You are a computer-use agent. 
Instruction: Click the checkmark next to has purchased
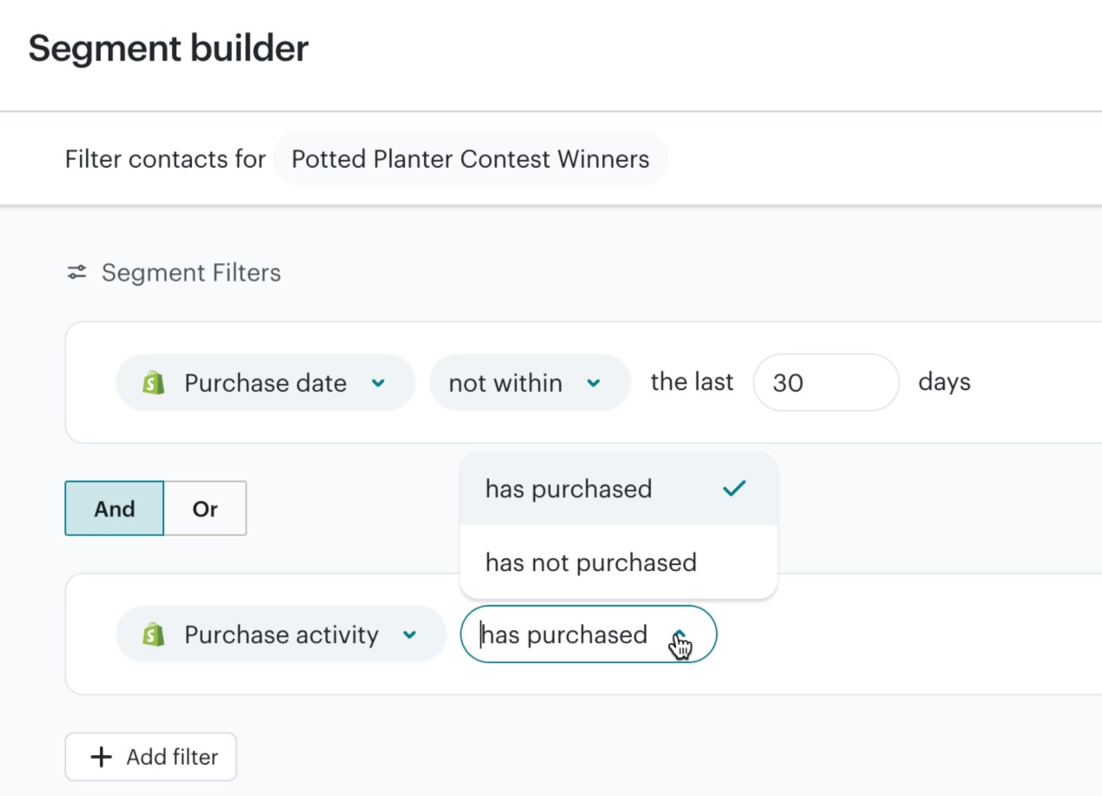(734, 488)
